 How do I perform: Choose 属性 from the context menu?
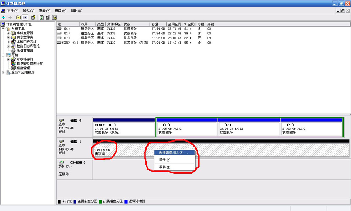(164, 160)
